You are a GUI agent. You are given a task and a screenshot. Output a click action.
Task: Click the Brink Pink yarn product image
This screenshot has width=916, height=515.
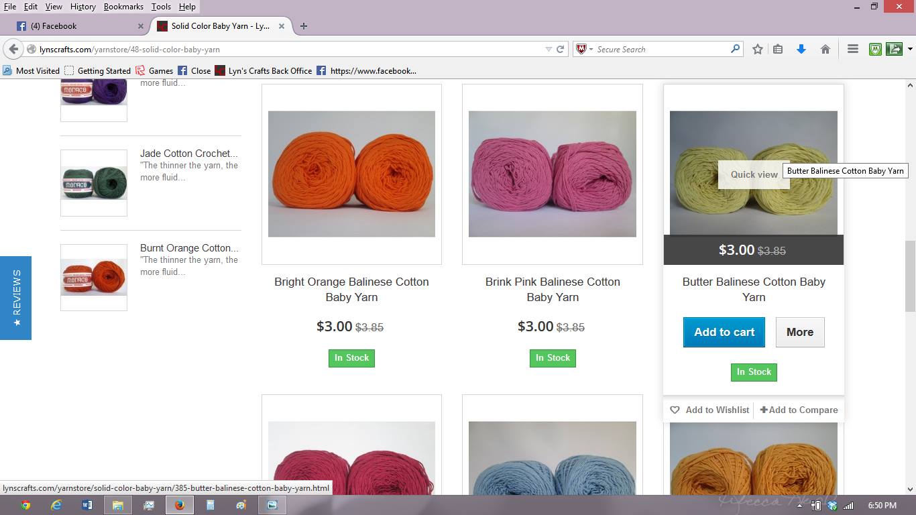pos(553,174)
